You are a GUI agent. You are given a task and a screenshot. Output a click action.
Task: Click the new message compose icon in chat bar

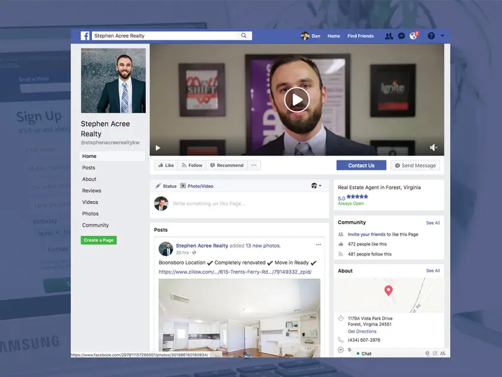(x=435, y=354)
